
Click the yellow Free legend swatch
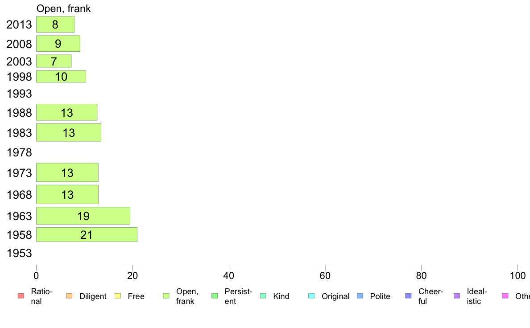118,296
